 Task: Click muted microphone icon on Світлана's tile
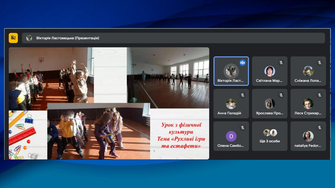281,63
